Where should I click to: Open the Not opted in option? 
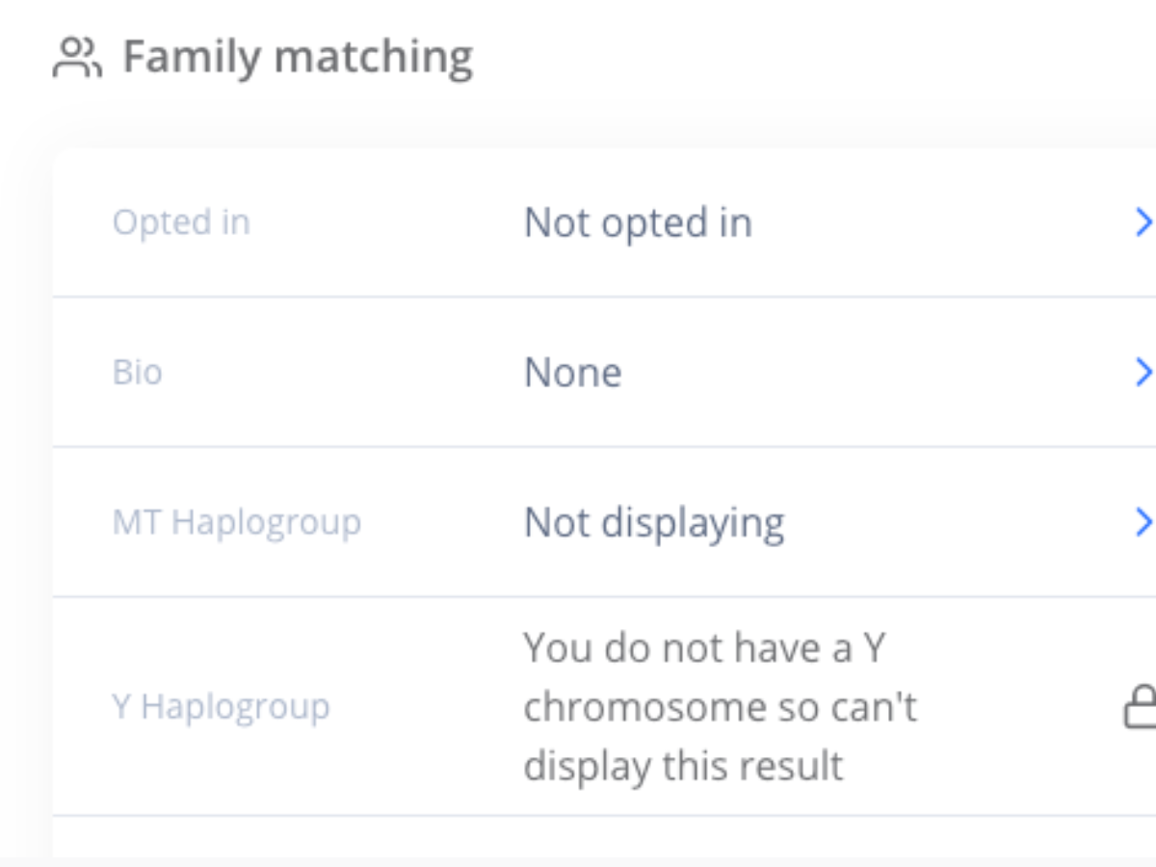point(637,223)
